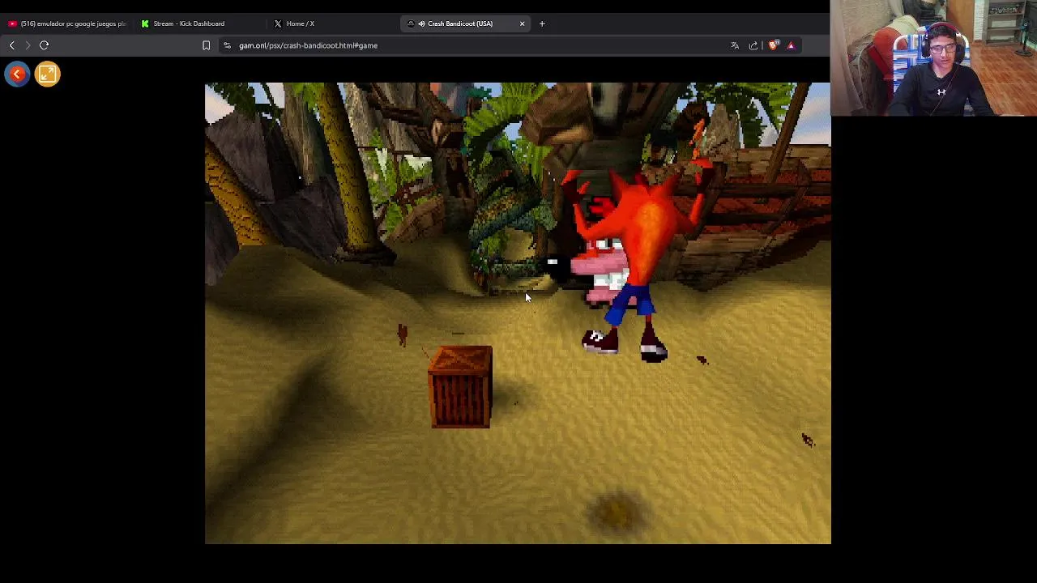Open the translate page icon
1037x583 pixels.
pyautogui.click(x=735, y=45)
